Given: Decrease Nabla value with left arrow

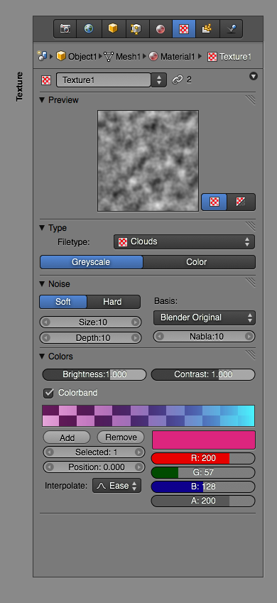Looking at the screenshot, I should tap(159, 337).
